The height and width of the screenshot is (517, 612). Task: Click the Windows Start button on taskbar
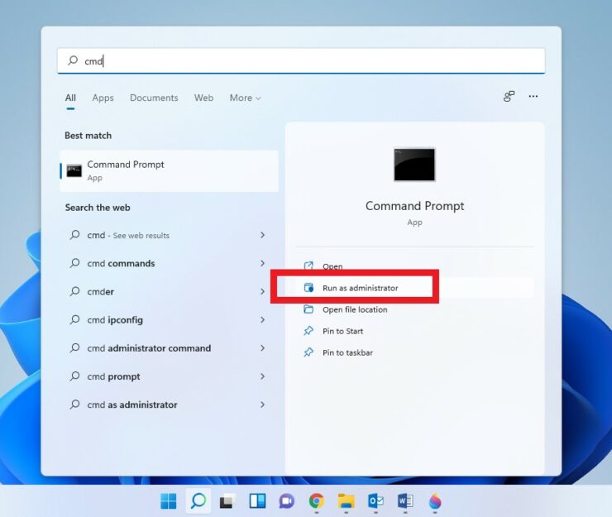(x=168, y=501)
